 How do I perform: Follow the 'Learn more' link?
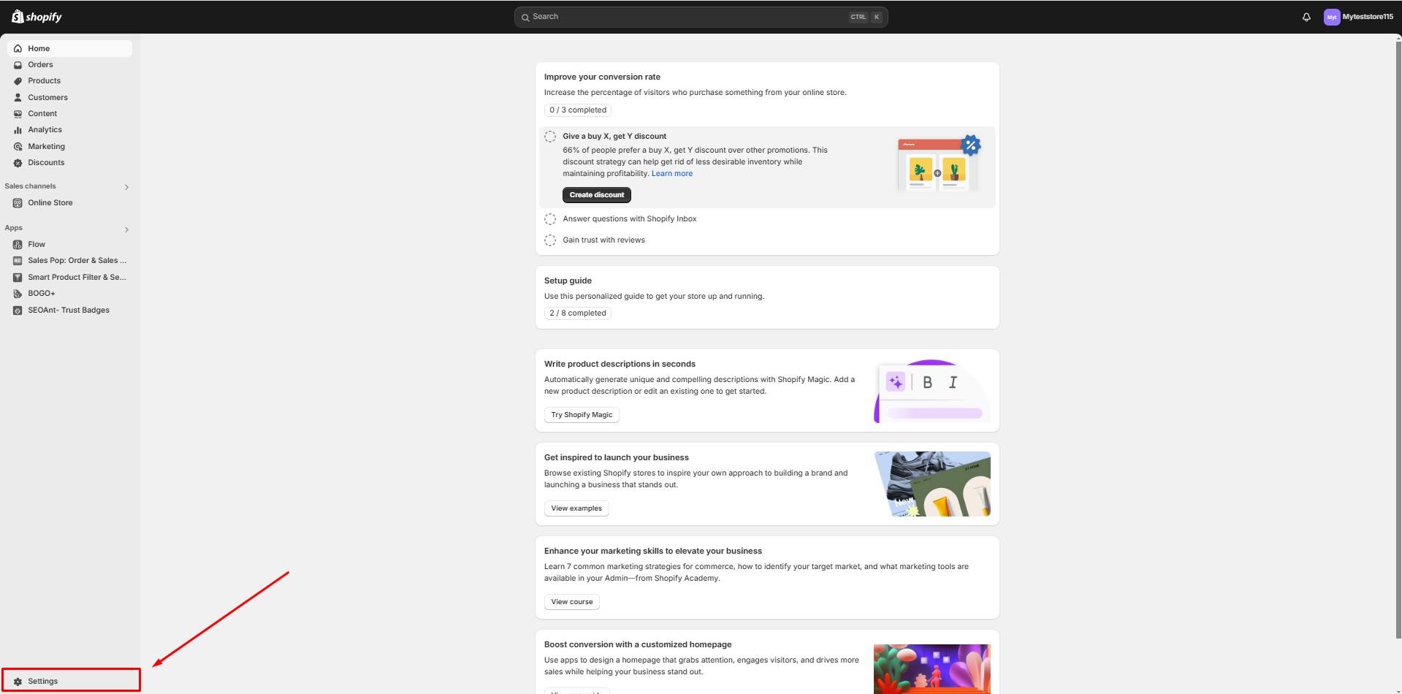[671, 174]
